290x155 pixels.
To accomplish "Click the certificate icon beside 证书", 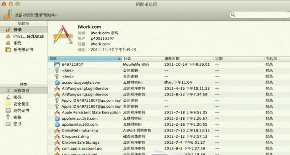I will pos(8,124).
